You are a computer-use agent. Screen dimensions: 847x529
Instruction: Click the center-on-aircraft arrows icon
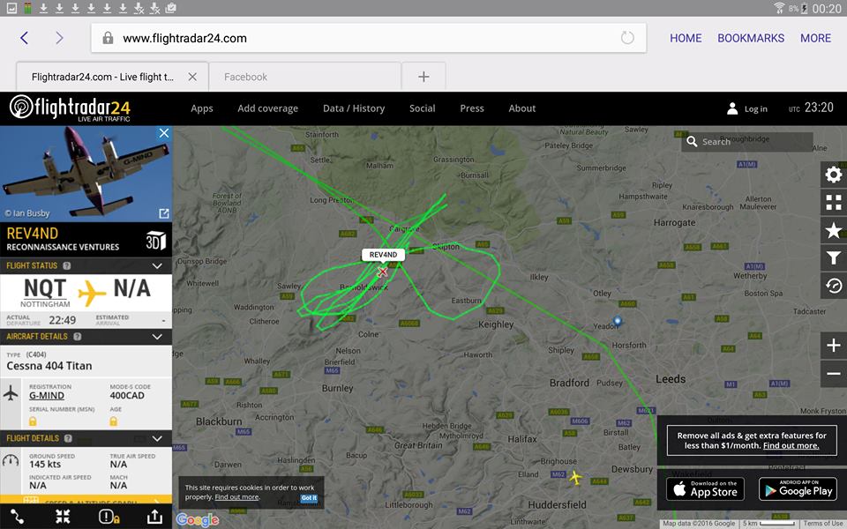pos(63,517)
